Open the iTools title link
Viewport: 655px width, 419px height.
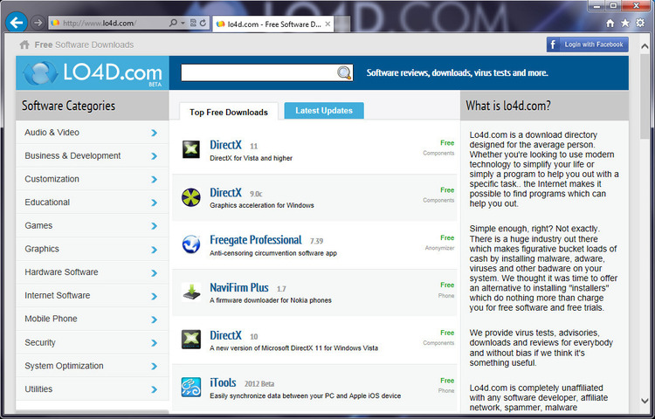[x=223, y=382]
